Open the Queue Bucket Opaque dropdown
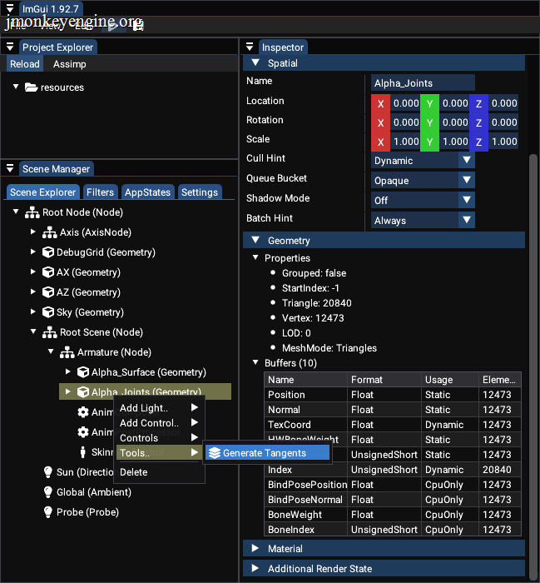Viewport: 540px width, 583px height. [423, 181]
